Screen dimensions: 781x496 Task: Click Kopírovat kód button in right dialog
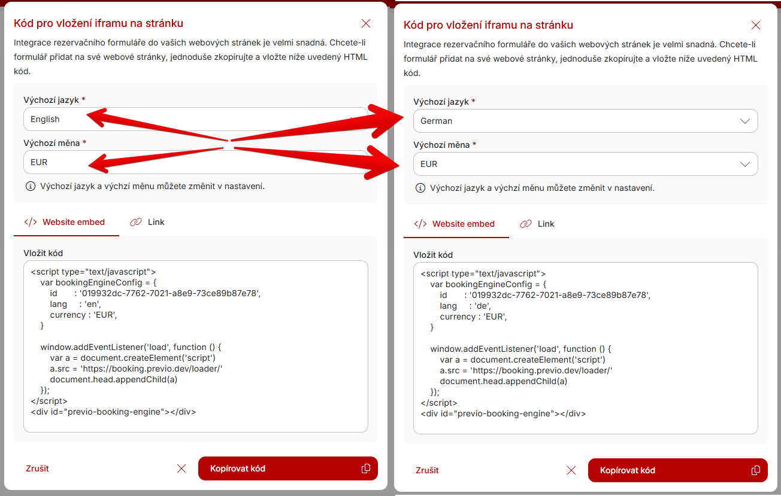[678, 470]
